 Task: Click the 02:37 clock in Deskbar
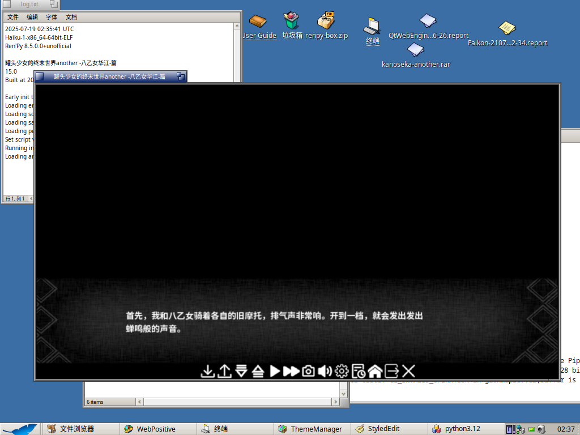coord(566,429)
